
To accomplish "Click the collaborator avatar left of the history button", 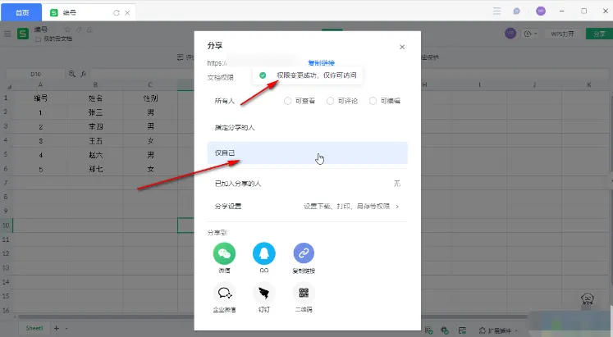I will click(510, 34).
